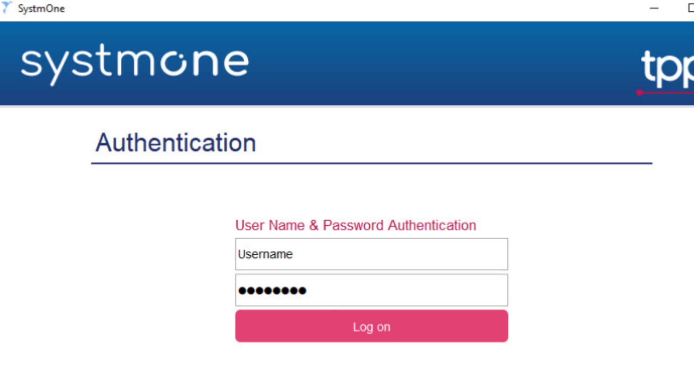Minimize the SystmOne window
This screenshot has width=694, height=390.
654,8
